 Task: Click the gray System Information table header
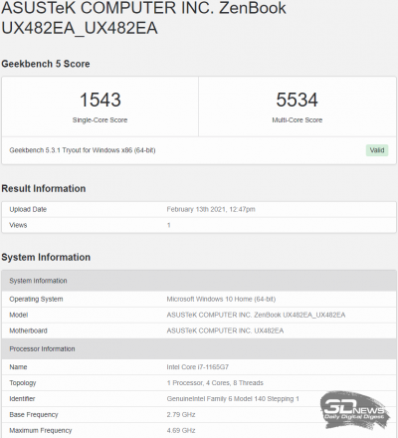[x=199, y=281]
